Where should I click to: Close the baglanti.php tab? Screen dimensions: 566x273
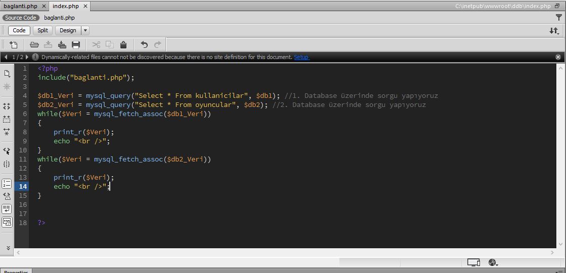coord(44,6)
